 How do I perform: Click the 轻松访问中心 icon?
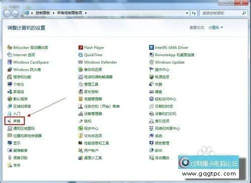click(151, 99)
